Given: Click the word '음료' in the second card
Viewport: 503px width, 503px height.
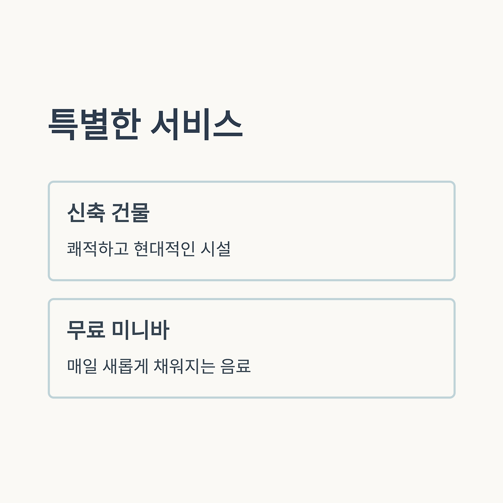Looking at the screenshot, I should (236, 366).
